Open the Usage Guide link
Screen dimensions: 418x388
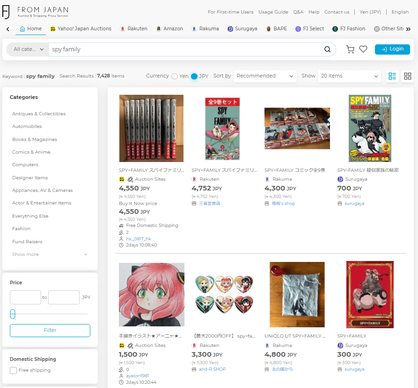tap(273, 12)
